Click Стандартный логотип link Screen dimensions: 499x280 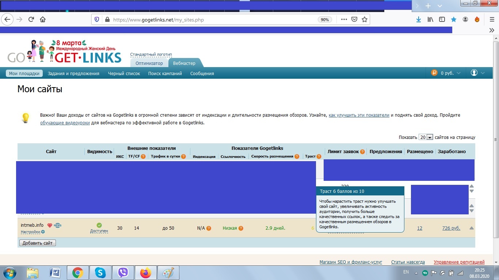point(151,54)
